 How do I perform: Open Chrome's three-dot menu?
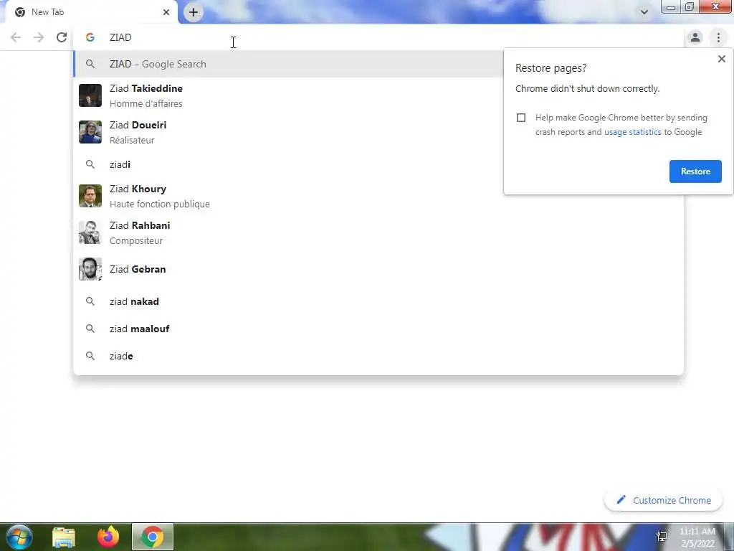click(x=718, y=37)
